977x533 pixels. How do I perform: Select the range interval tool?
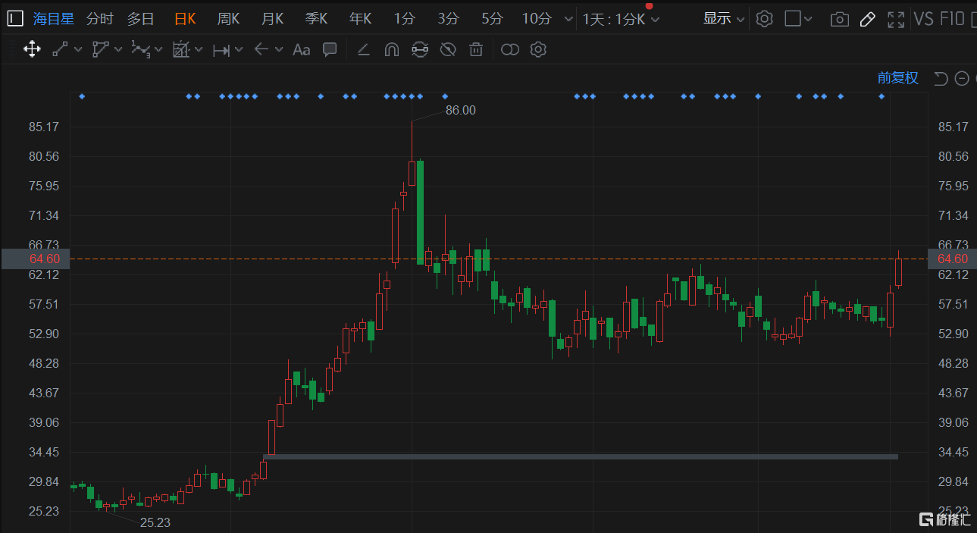tap(221, 50)
